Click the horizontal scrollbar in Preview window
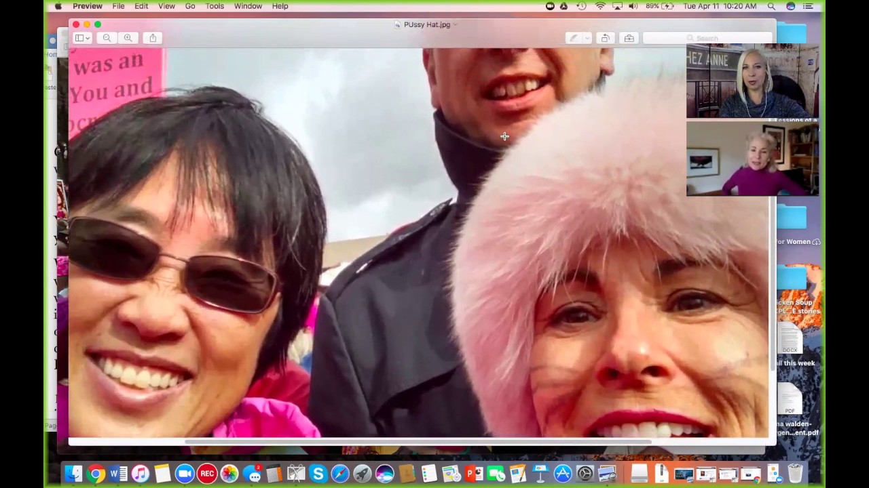This screenshot has width=869, height=488. (x=418, y=443)
